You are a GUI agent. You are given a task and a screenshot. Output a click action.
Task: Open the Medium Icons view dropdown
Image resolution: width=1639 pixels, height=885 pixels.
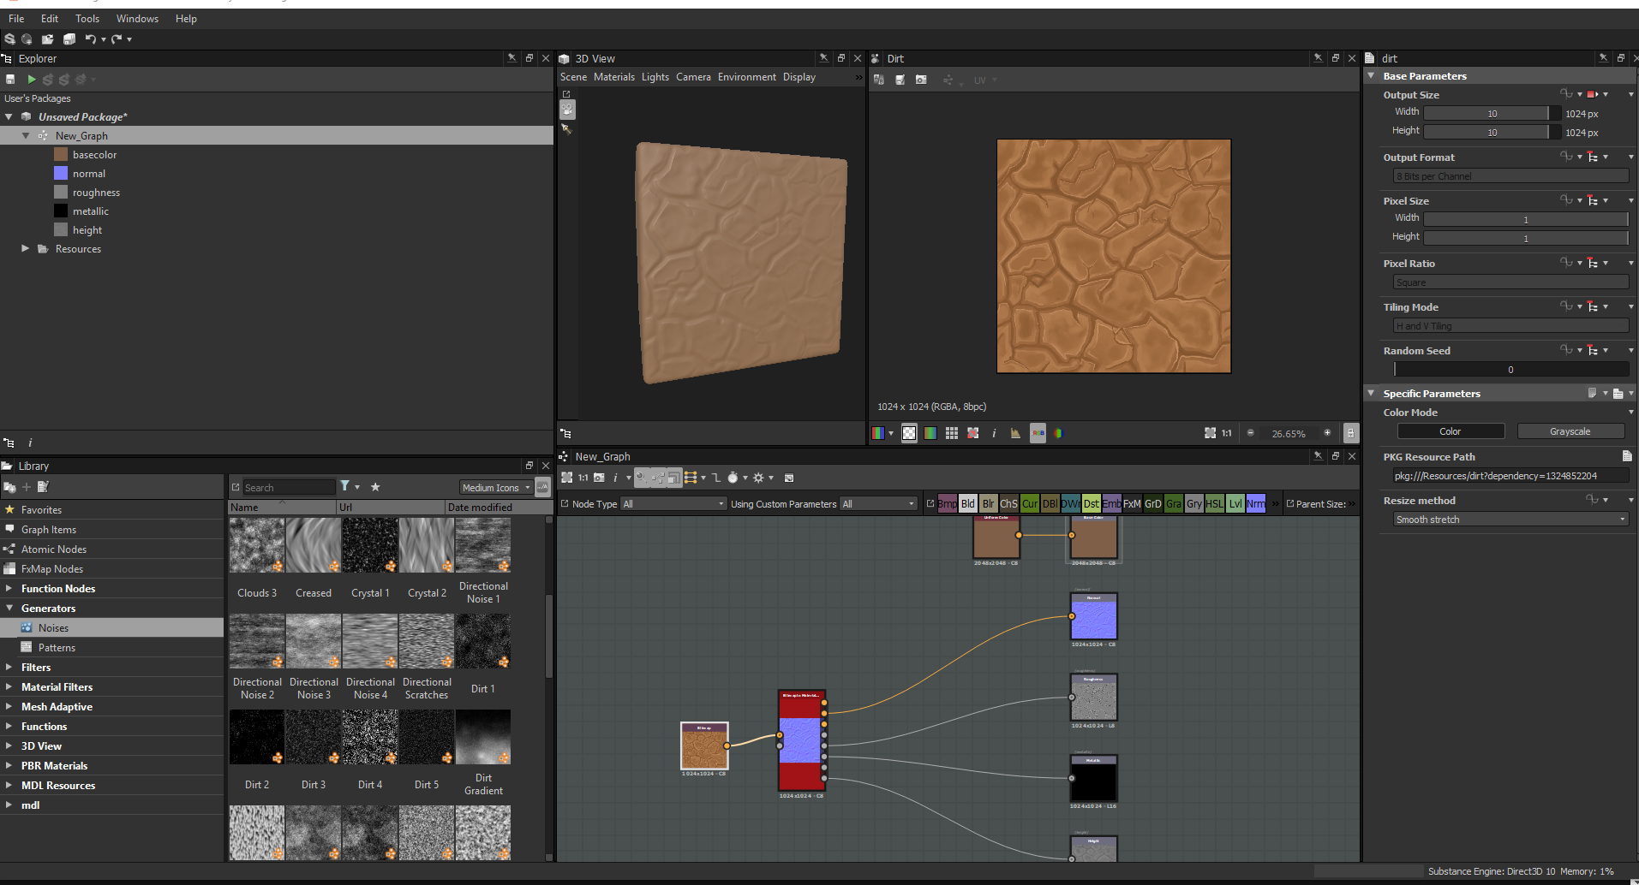tap(495, 487)
